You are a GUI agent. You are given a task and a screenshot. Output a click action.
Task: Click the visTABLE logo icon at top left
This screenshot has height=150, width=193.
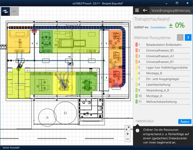click(5, 12)
